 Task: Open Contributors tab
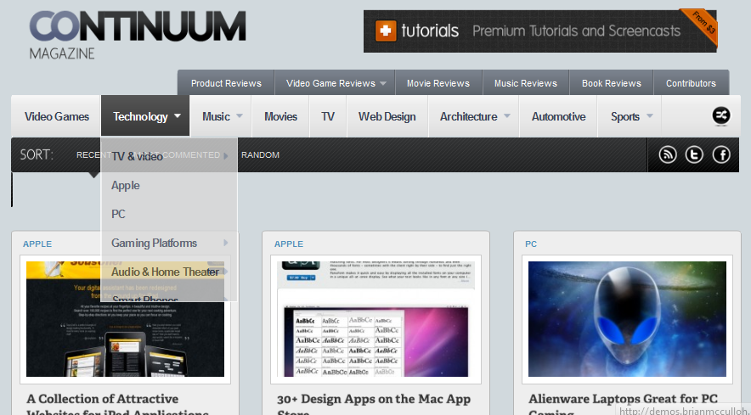point(691,83)
